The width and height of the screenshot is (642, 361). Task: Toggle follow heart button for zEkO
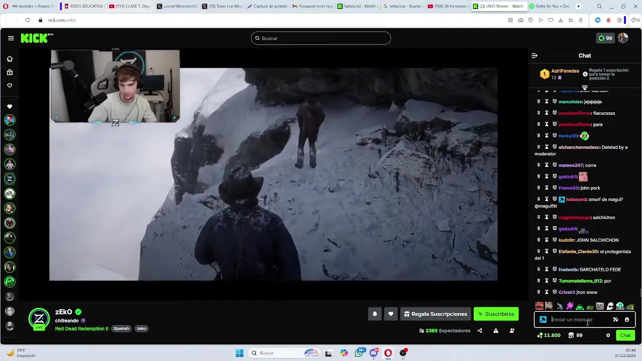(391, 314)
